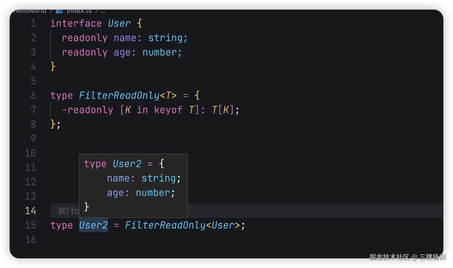Click FilterReadOnly reference on line 15

[x=165, y=225]
